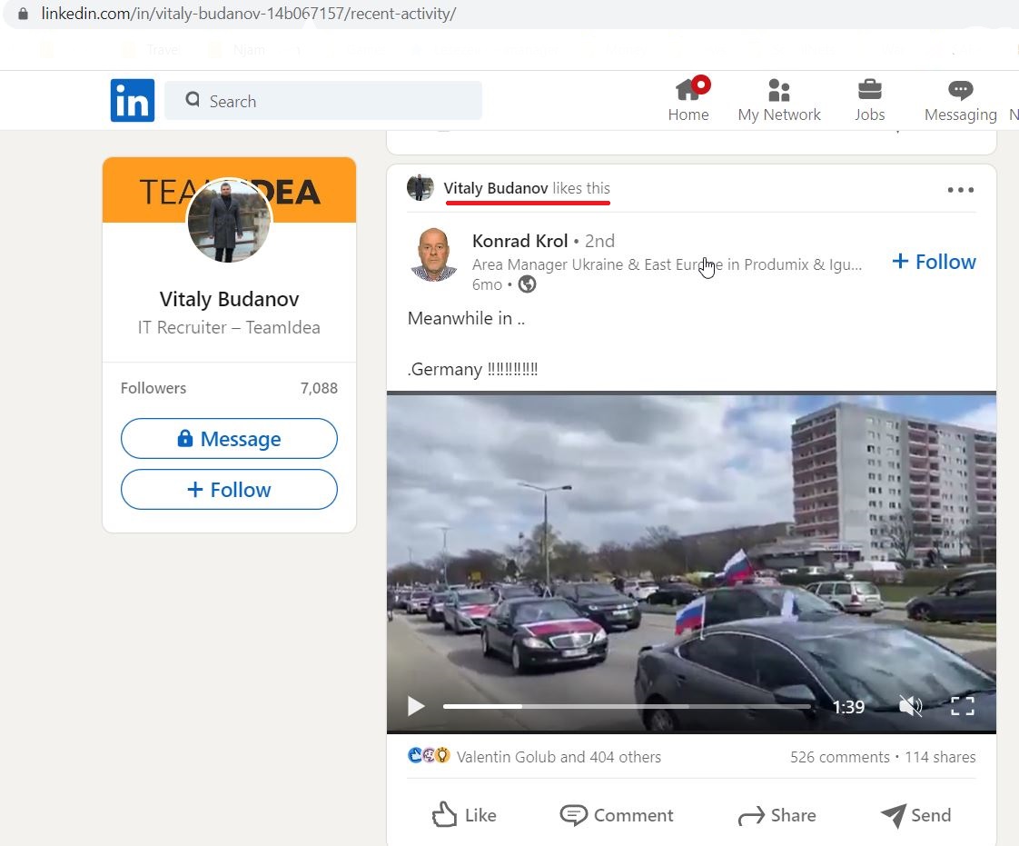This screenshot has width=1019, height=846.
Task: Open the post reactions icons
Action: [429, 756]
